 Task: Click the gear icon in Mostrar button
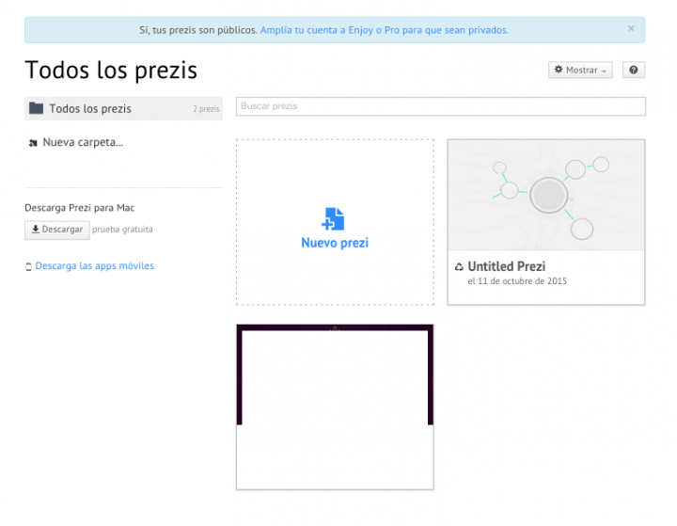[559, 71]
